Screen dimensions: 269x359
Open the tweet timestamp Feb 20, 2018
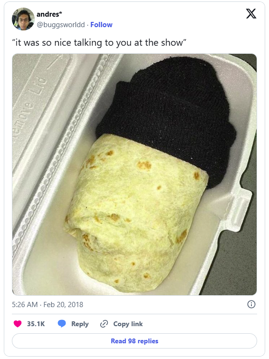63,305
